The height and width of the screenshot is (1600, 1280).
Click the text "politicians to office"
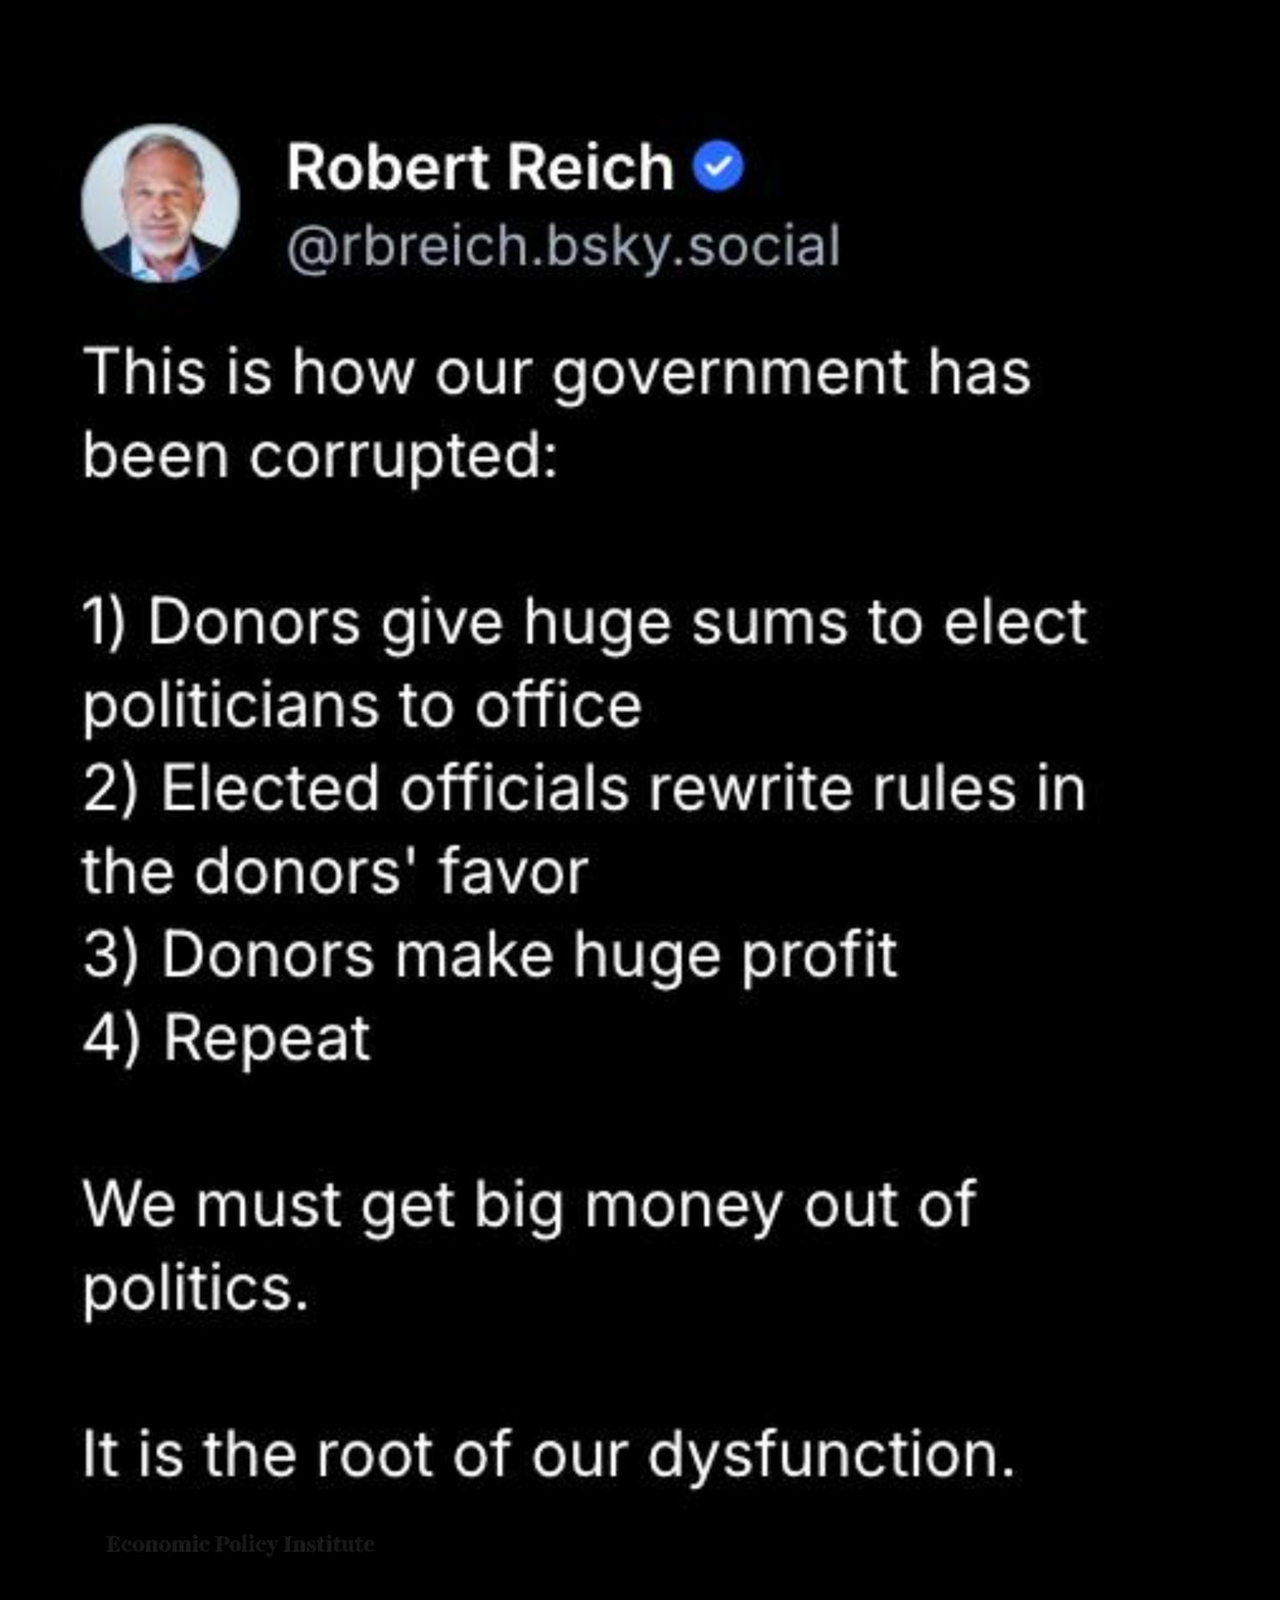pyautogui.click(x=362, y=706)
